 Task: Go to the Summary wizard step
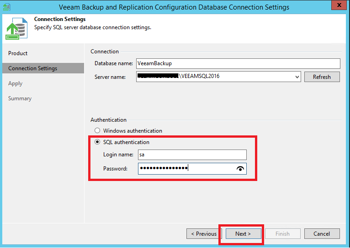(x=20, y=98)
